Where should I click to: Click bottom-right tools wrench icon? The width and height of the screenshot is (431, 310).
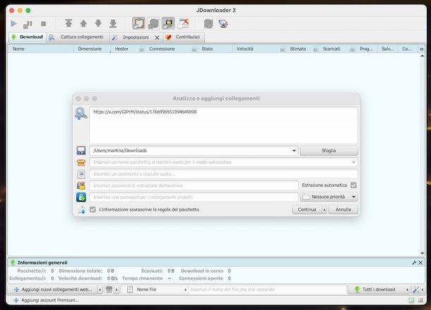click(415, 289)
